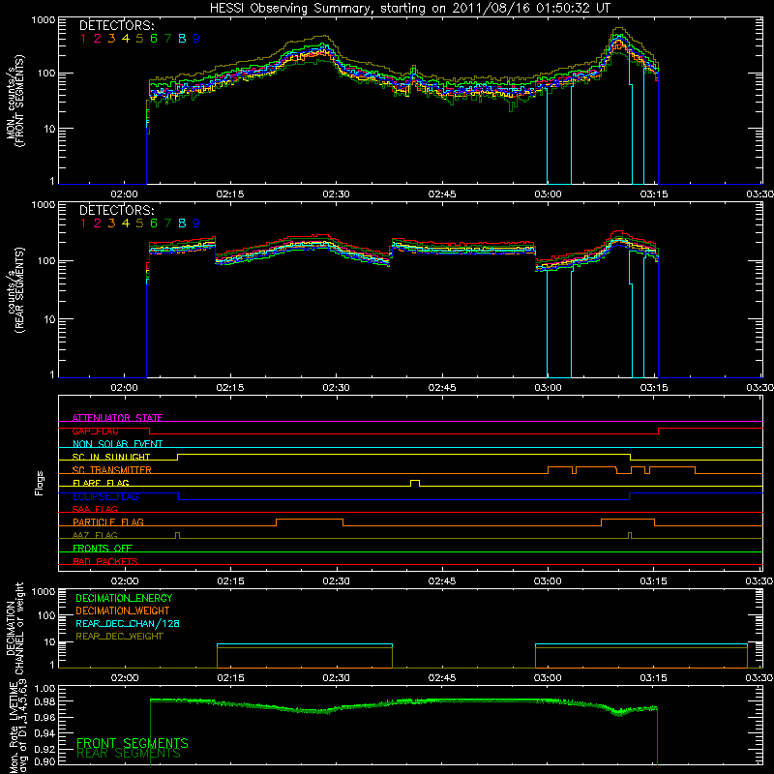Click the SC_TRANSMITTER flag label
This screenshot has height=774, width=774.
pyautogui.click(x=112, y=470)
